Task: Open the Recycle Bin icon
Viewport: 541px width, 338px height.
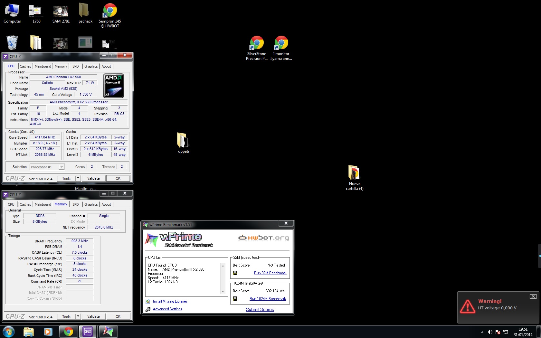Action: 12,42
